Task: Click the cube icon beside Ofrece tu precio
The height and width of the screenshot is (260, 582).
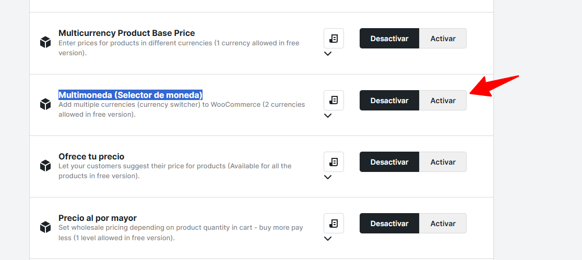Action: click(x=45, y=166)
